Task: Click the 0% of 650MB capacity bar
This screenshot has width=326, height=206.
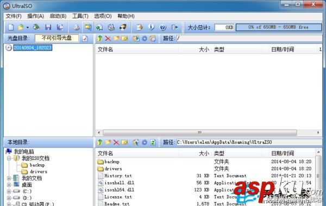Action: pos(279,27)
